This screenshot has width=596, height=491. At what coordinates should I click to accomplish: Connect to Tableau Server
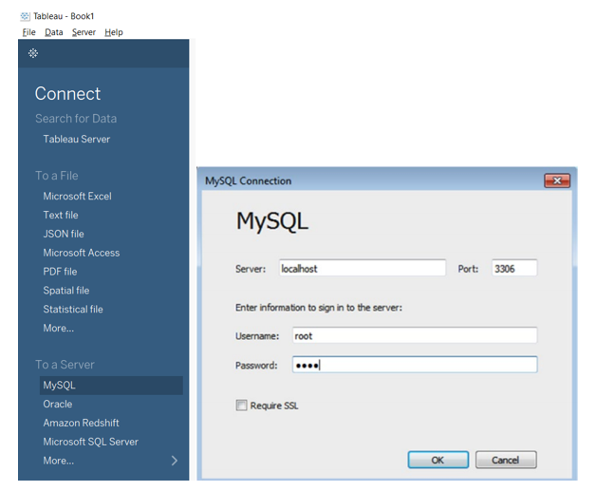pyautogui.click(x=77, y=140)
